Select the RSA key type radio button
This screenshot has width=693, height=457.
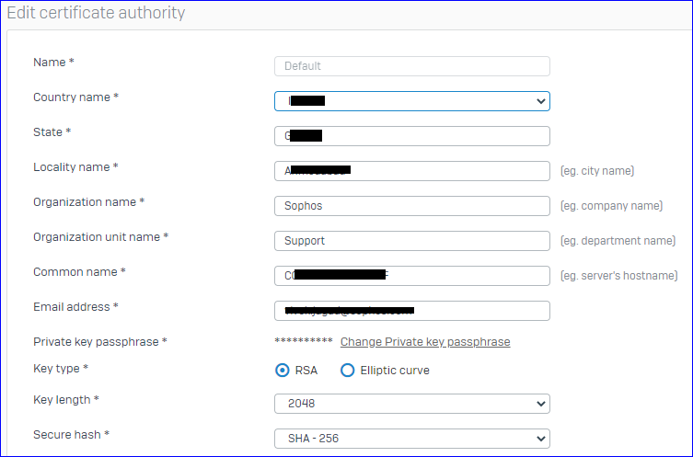[282, 370]
